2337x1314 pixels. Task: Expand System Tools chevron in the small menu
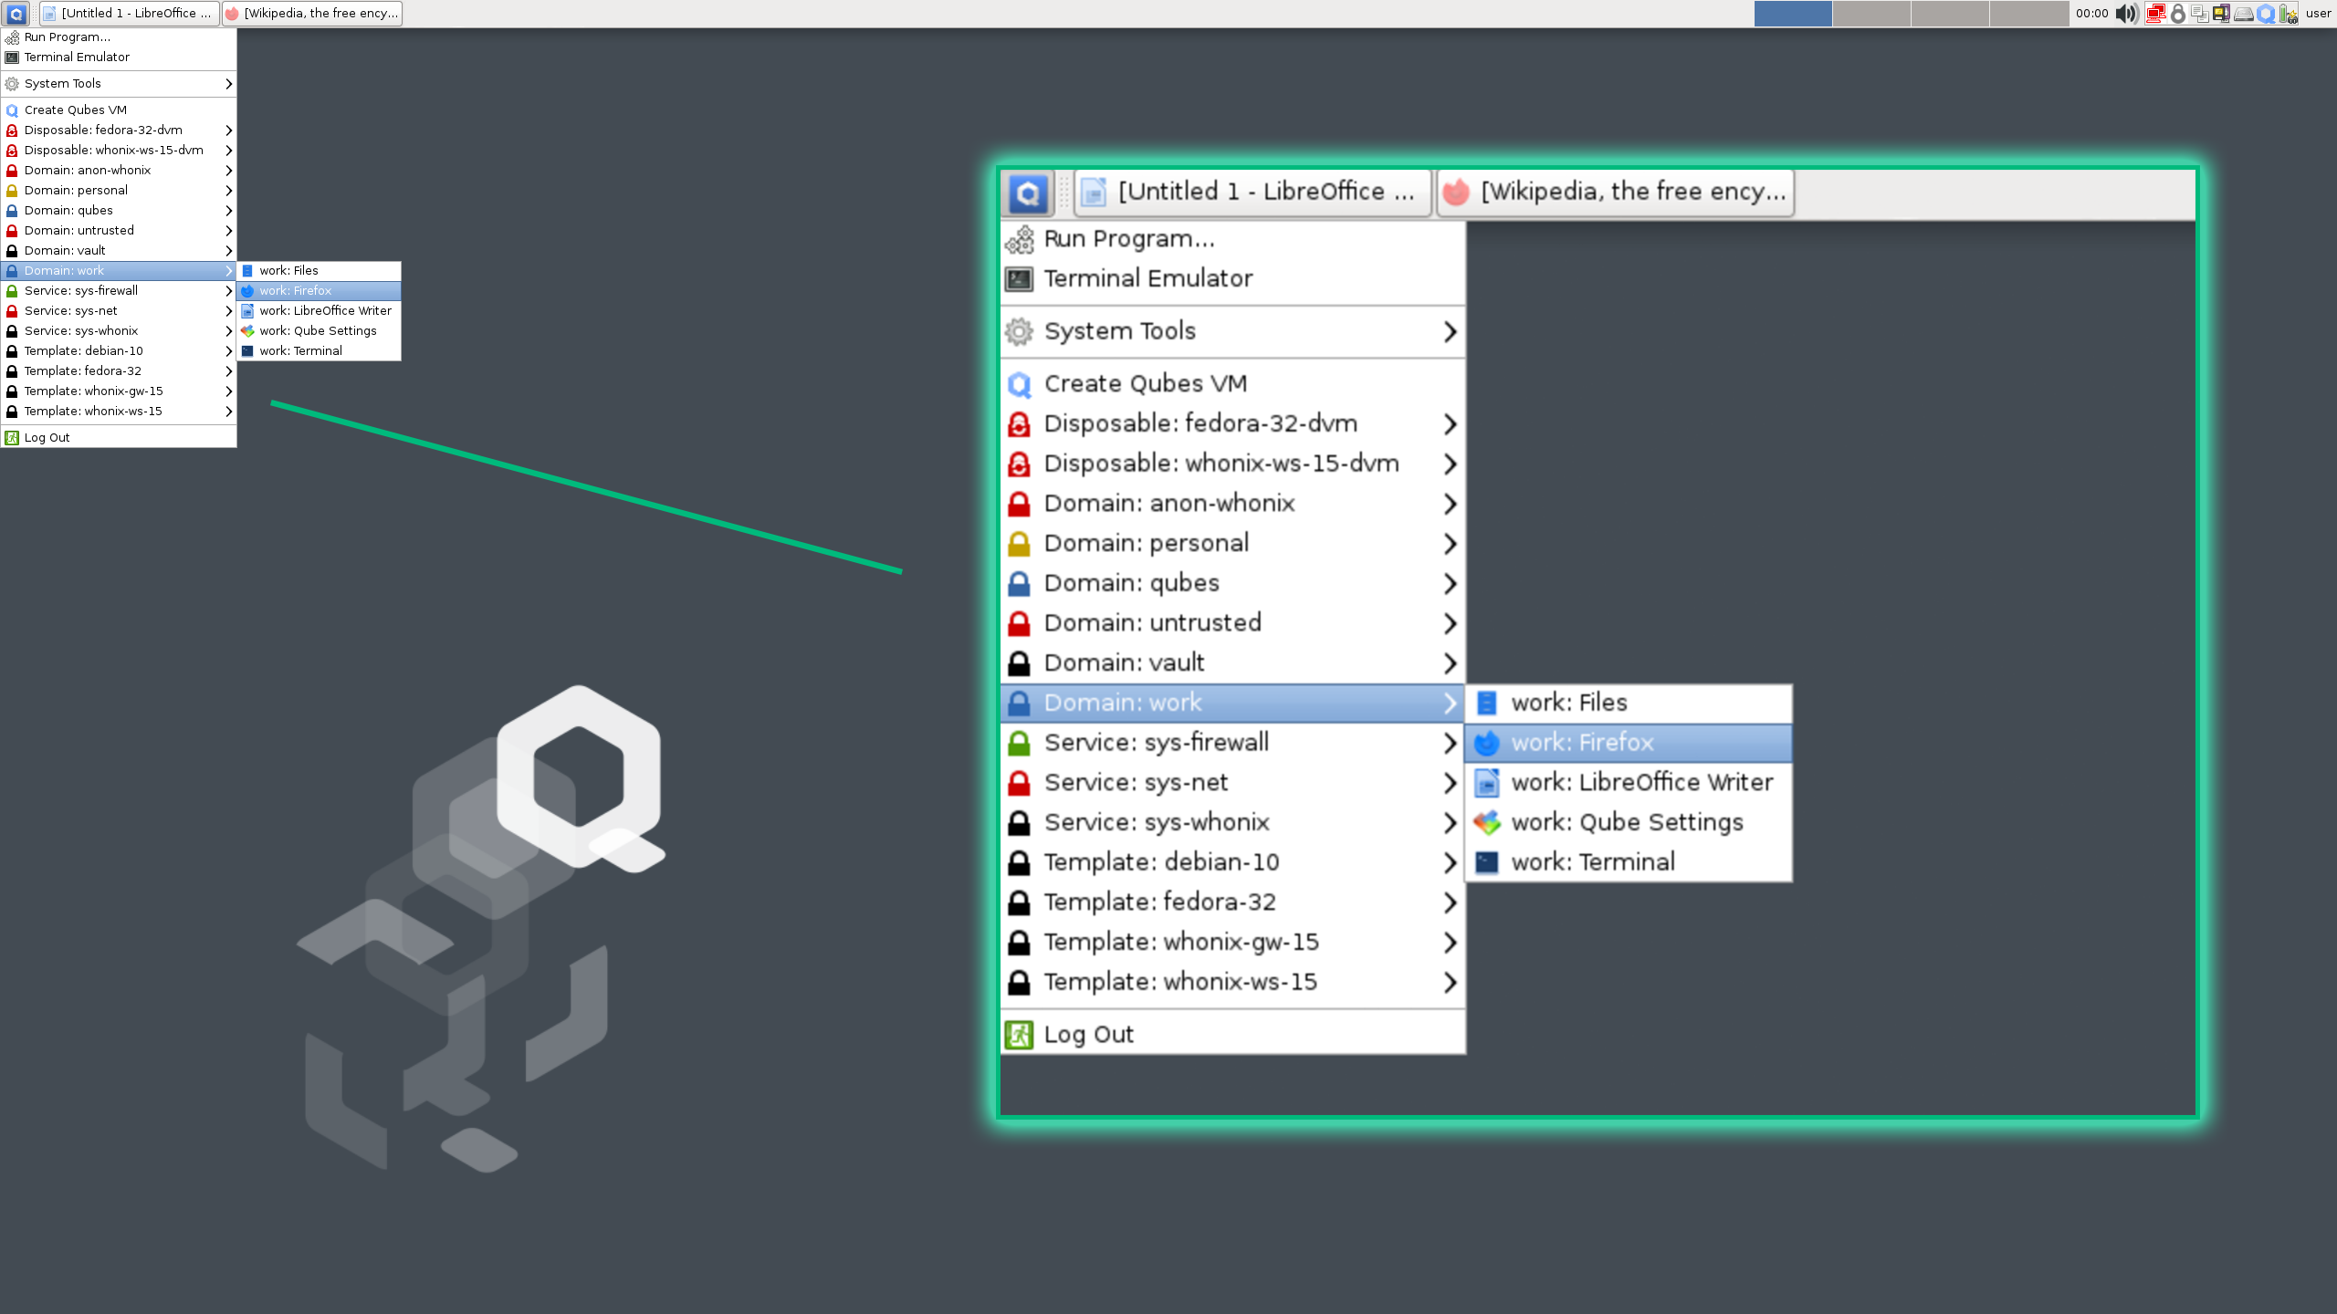point(228,84)
